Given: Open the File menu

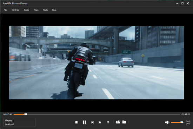Looking at the screenshot, I should point(5,10).
